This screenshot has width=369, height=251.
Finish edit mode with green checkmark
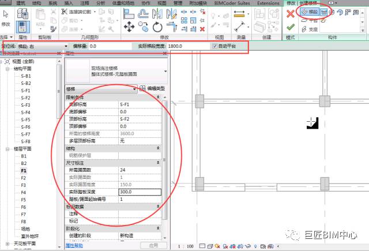(x=291, y=27)
